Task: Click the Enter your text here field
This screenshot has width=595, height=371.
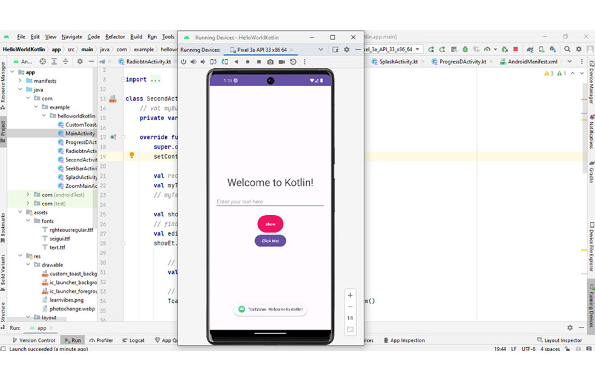Action: [270, 202]
